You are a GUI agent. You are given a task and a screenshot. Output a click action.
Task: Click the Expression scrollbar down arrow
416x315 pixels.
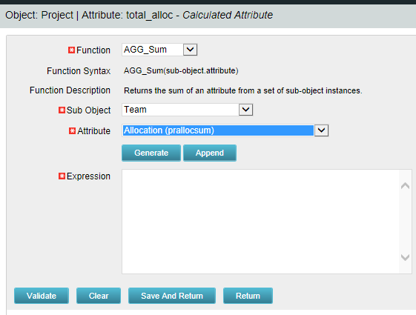tap(405, 257)
